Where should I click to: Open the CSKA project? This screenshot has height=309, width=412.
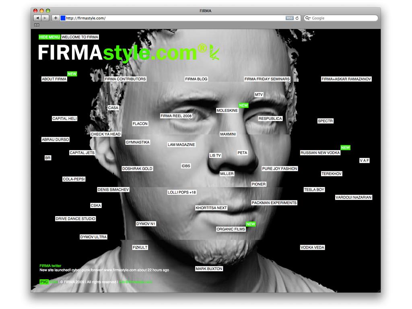pos(96,205)
